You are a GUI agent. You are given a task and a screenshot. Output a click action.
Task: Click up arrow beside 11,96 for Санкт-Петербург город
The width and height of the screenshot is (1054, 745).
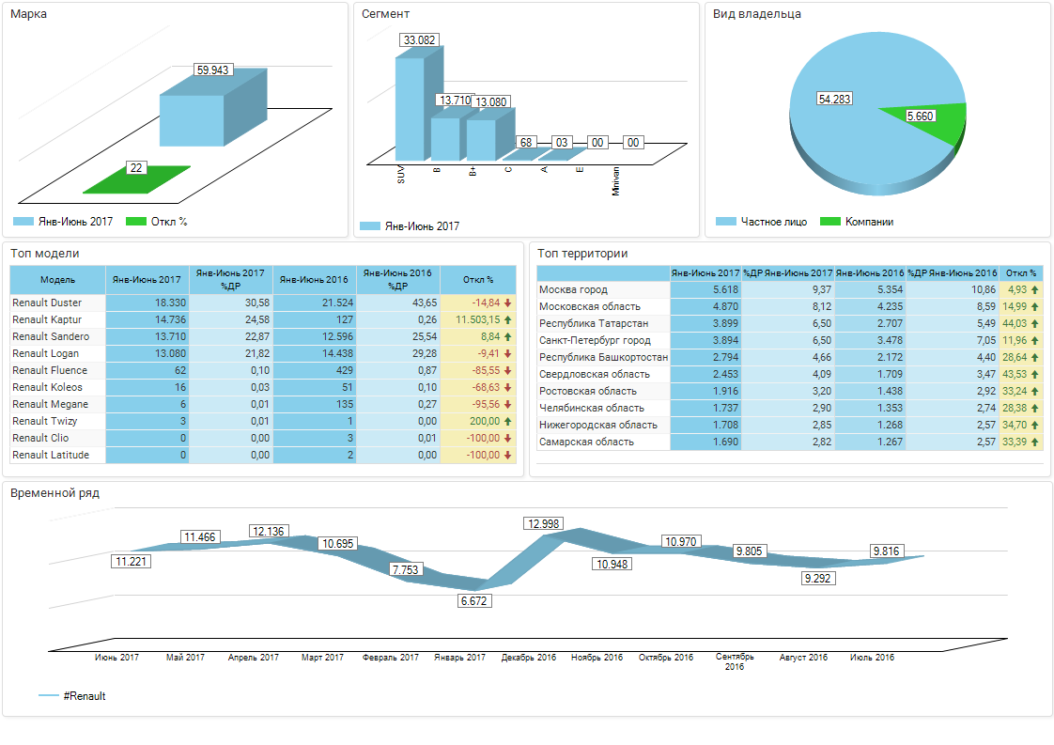[1034, 340]
